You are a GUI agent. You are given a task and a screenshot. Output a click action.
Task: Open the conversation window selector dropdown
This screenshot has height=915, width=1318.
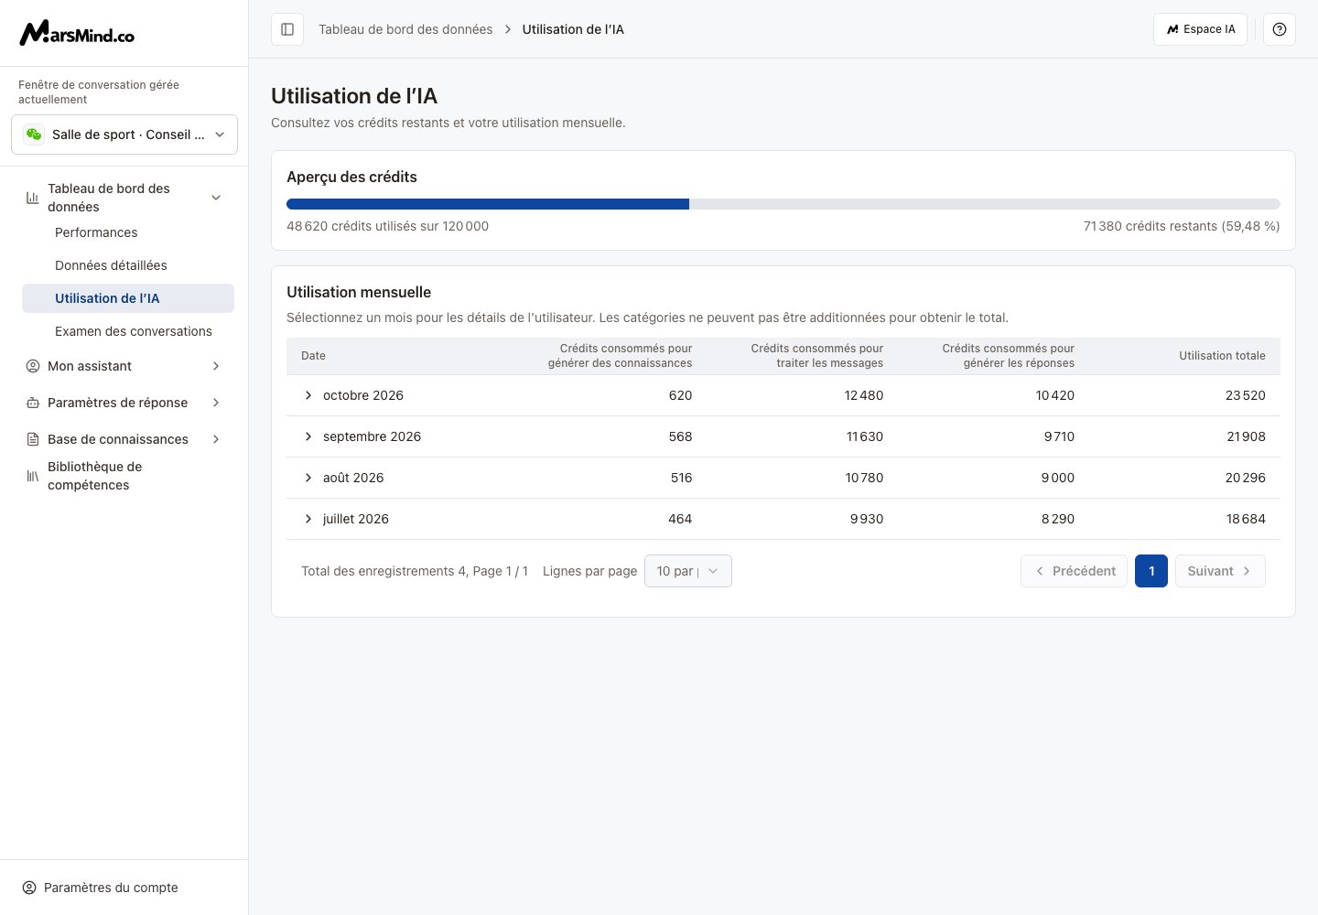pyautogui.click(x=124, y=135)
